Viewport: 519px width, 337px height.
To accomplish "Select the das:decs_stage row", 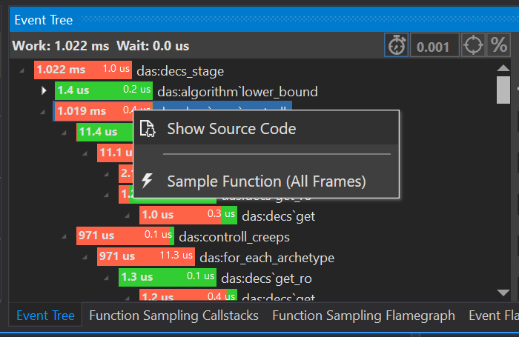I will (x=129, y=70).
